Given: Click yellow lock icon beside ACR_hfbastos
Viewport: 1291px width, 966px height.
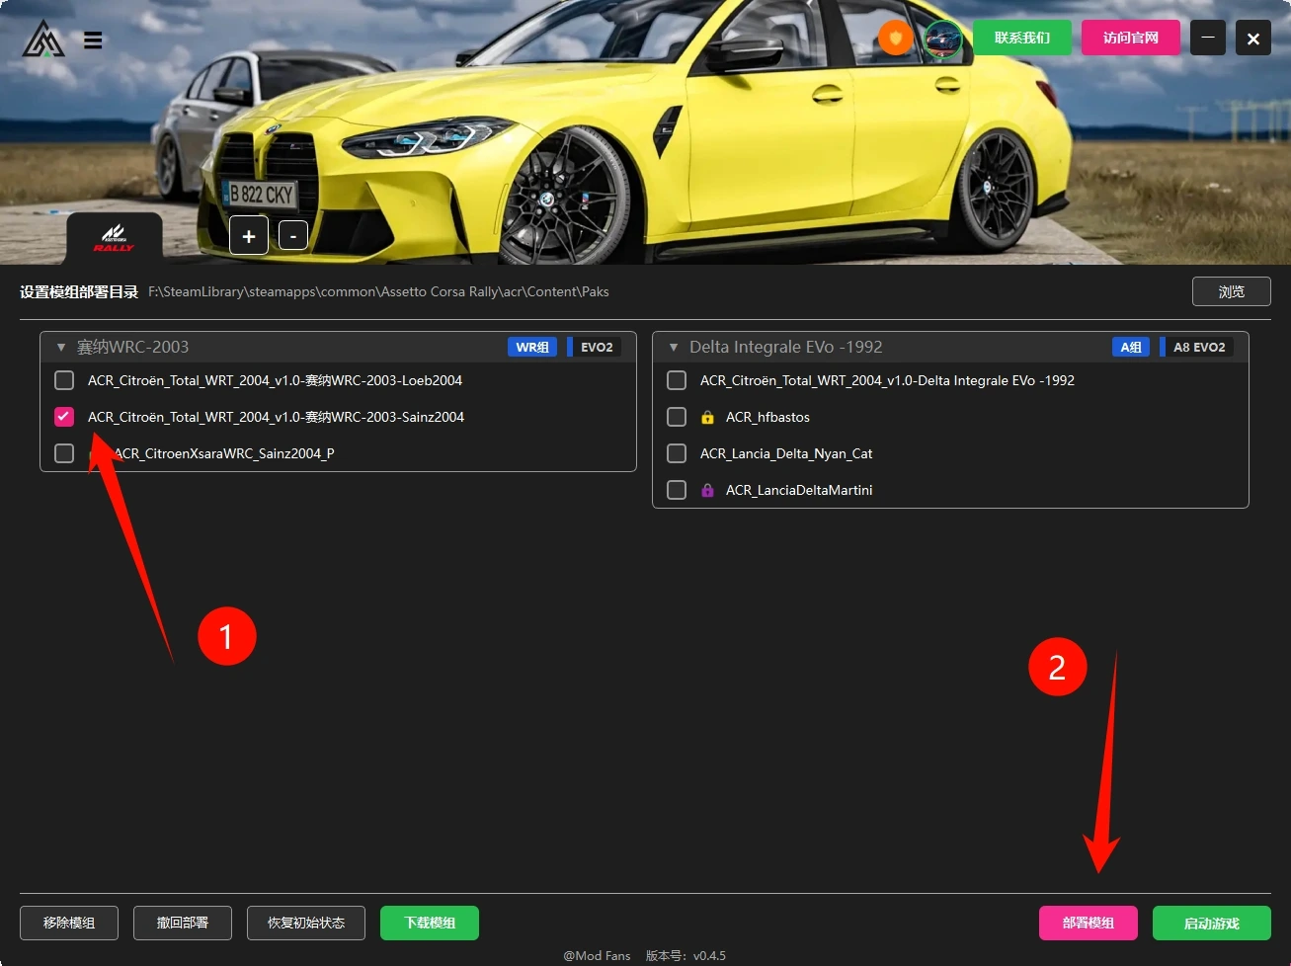Looking at the screenshot, I should tap(707, 418).
